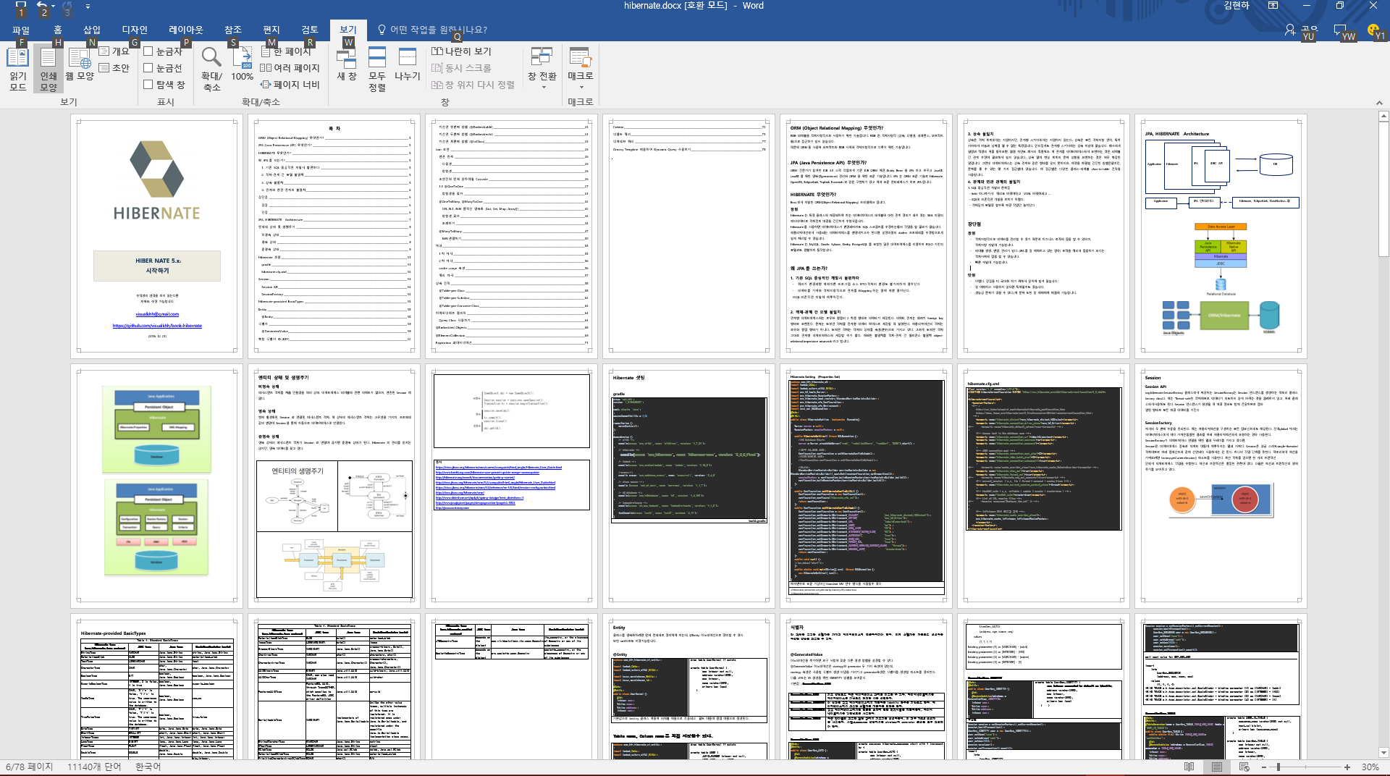Image resolution: width=1390 pixels, height=776 pixels.
Task: Click the user name 김현하 account button
Action: (1237, 6)
